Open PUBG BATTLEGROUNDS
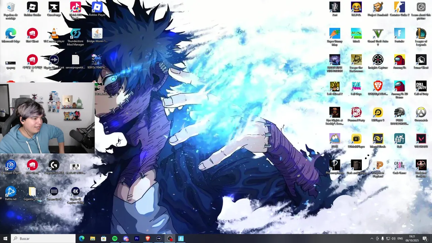The image size is (432, 243). click(x=400, y=116)
